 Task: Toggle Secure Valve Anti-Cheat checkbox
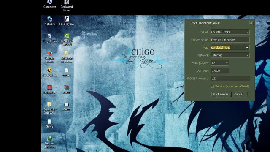pyautogui.click(x=213, y=86)
